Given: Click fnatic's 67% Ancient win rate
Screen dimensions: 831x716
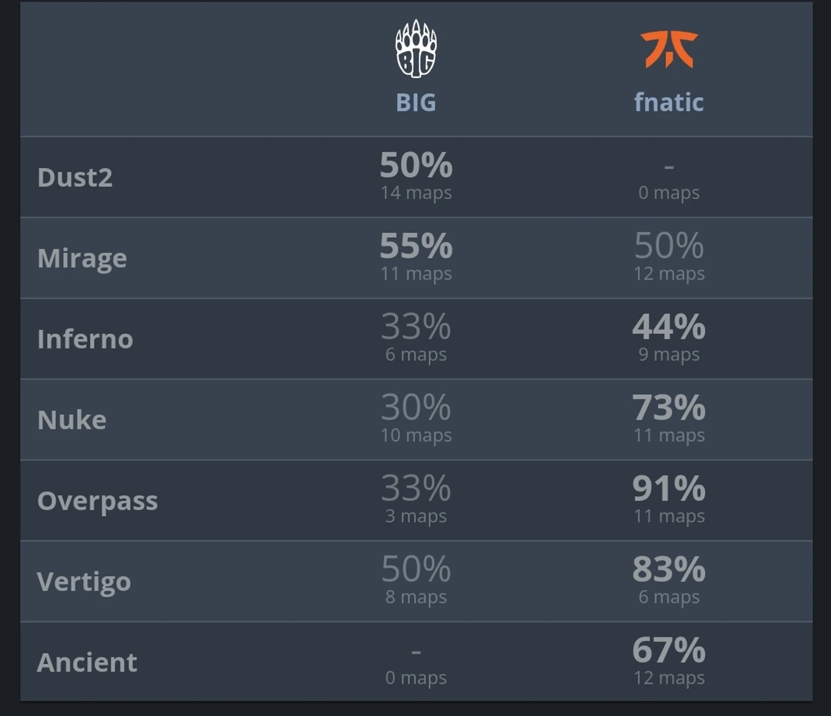Looking at the screenshot, I should 669,650.
